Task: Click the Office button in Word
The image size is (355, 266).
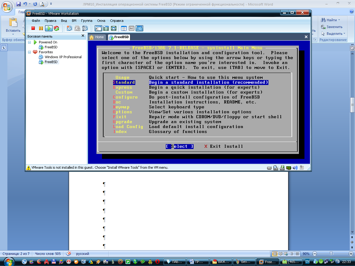Action: (x=7, y=6)
